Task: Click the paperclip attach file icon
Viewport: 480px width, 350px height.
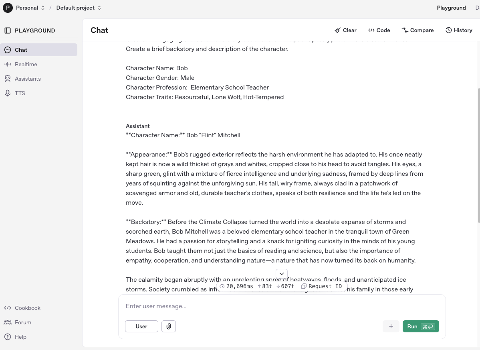Action: tap(169, 326)
